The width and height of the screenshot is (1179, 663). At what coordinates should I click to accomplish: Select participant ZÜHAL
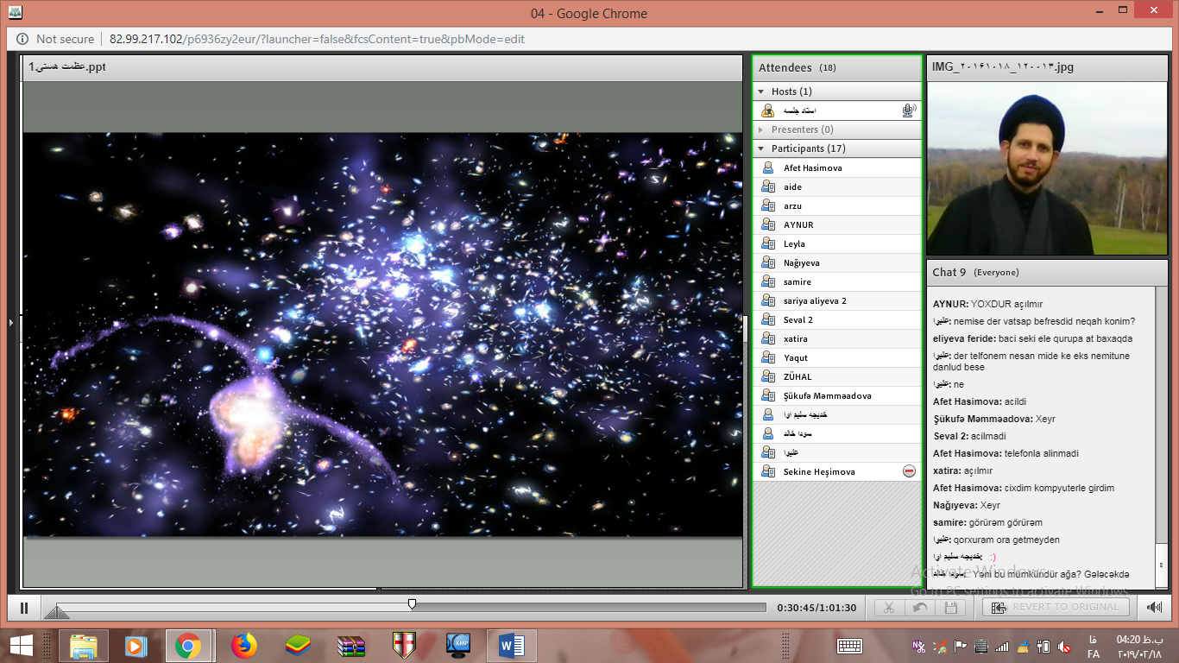pos(837,377)
